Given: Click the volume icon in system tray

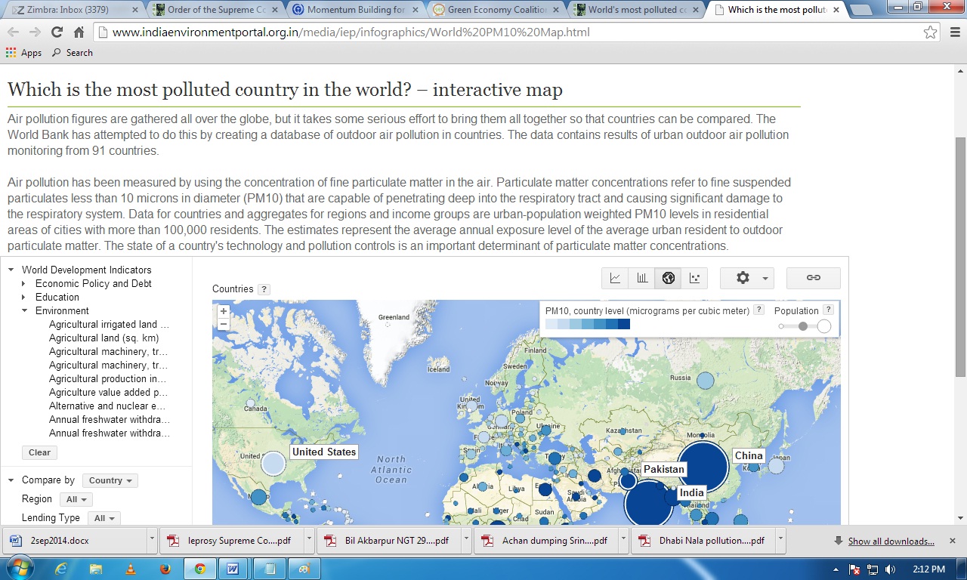Looking at the screenshot, I should click(x=890, y=569).
